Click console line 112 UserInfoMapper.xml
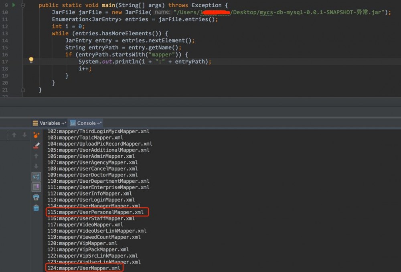 (x=89, y=194)
